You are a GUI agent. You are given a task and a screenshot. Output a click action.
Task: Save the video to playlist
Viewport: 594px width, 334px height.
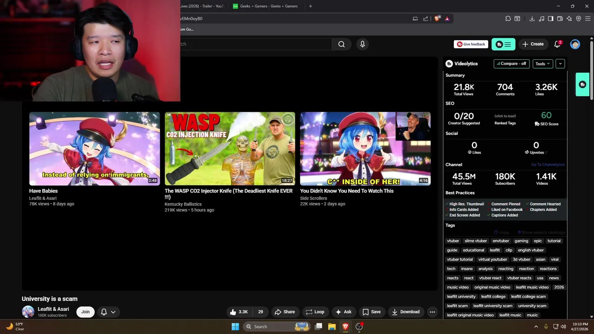tap(372, 312)
